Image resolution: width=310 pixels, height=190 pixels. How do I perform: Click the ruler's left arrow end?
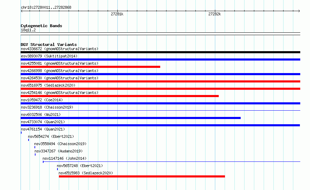click(22, 11)
